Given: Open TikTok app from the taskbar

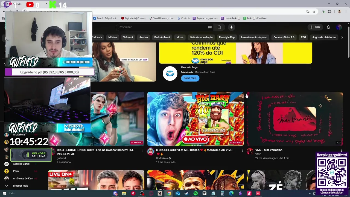Looking at the screenshot, I should 249,193.
